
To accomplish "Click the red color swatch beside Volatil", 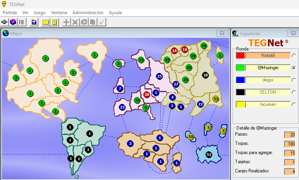I will pos(240,55).
